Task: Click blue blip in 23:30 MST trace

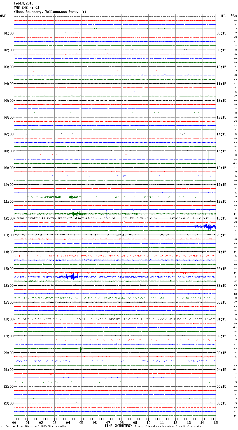Action: (131, 411)
